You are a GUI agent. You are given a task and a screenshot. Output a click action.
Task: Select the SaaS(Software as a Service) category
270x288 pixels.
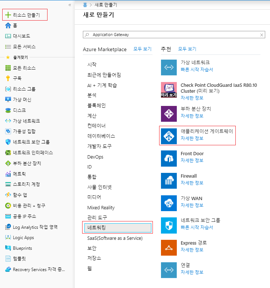pos(115,238)
